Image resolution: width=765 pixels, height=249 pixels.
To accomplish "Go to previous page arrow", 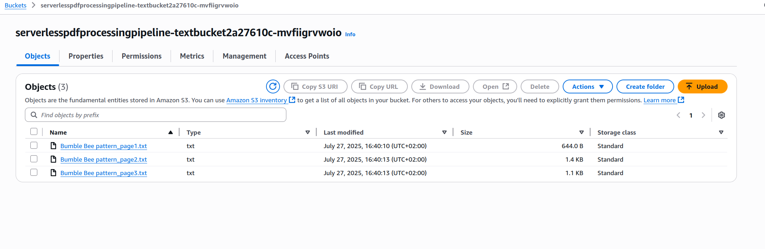I will (x=678, y=115).
